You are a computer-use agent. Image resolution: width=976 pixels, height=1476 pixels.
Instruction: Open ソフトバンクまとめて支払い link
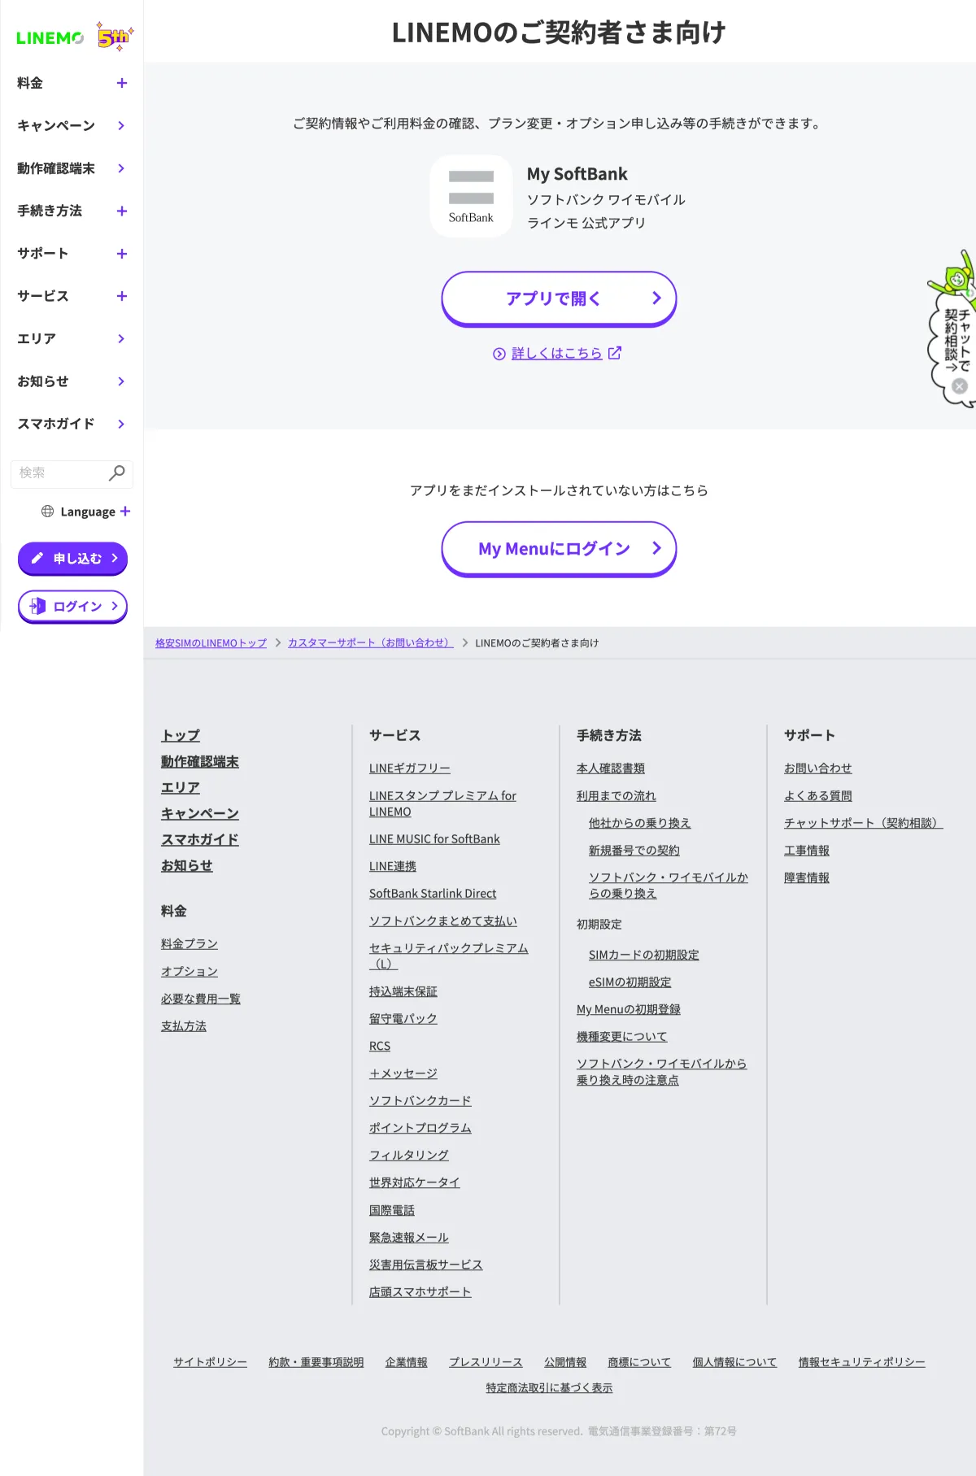point(443,921)
